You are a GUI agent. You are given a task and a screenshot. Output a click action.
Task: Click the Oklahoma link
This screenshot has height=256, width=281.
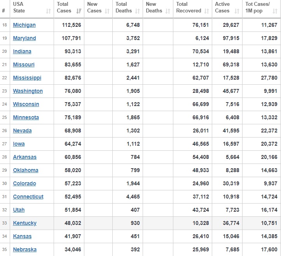coord(26,170)
